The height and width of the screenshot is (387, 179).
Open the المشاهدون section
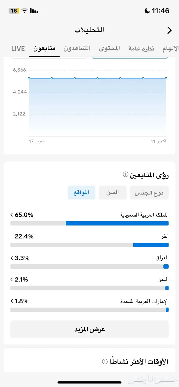pos(77,49)
